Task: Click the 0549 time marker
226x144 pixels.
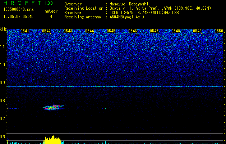Action: 197,31
